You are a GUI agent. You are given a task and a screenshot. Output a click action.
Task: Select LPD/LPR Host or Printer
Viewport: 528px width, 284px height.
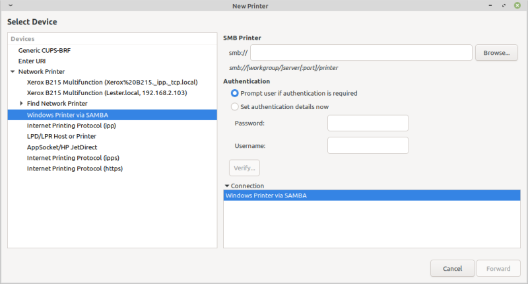[61, 136]
